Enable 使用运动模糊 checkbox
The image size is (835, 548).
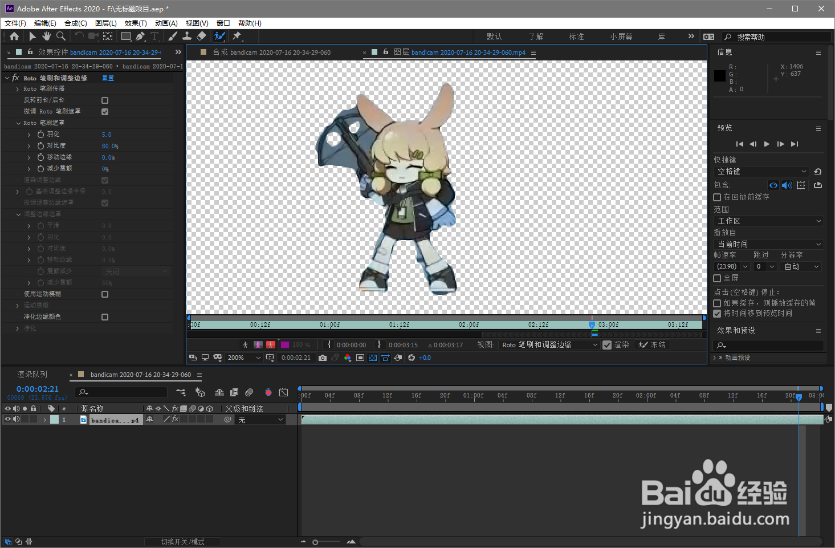pyautogui.click(x=105, y=294)
